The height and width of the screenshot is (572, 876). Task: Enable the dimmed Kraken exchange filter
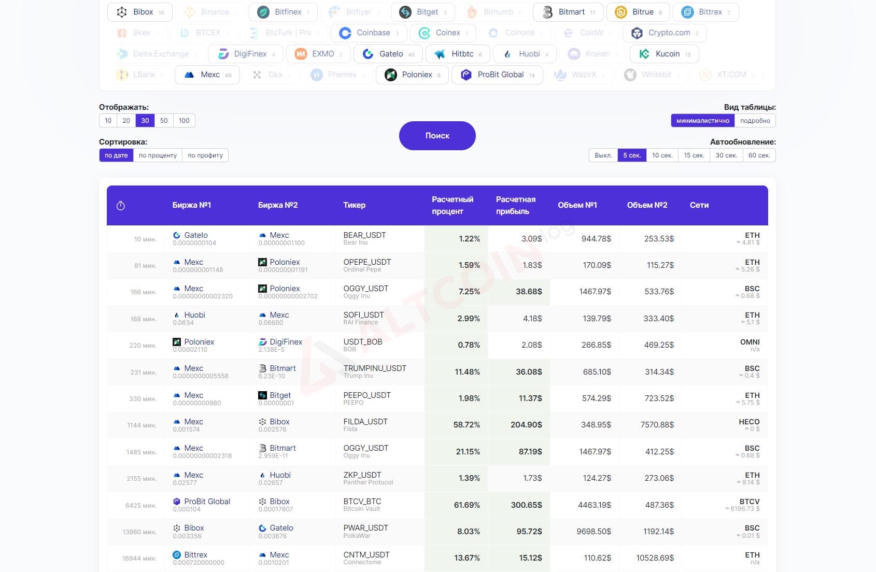(x=592, y=54)
